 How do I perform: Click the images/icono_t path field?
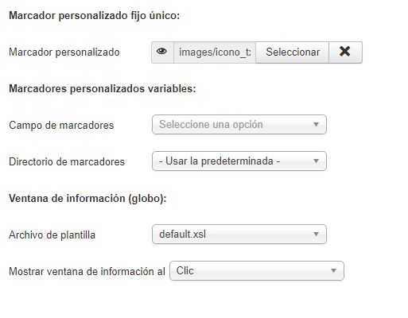[x=215, y=52]
